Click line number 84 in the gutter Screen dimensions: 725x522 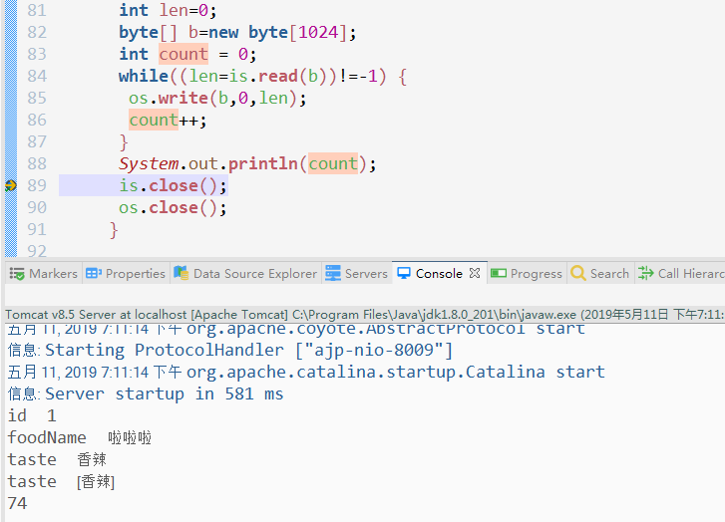pyautogui.click(x=37, y=76)
